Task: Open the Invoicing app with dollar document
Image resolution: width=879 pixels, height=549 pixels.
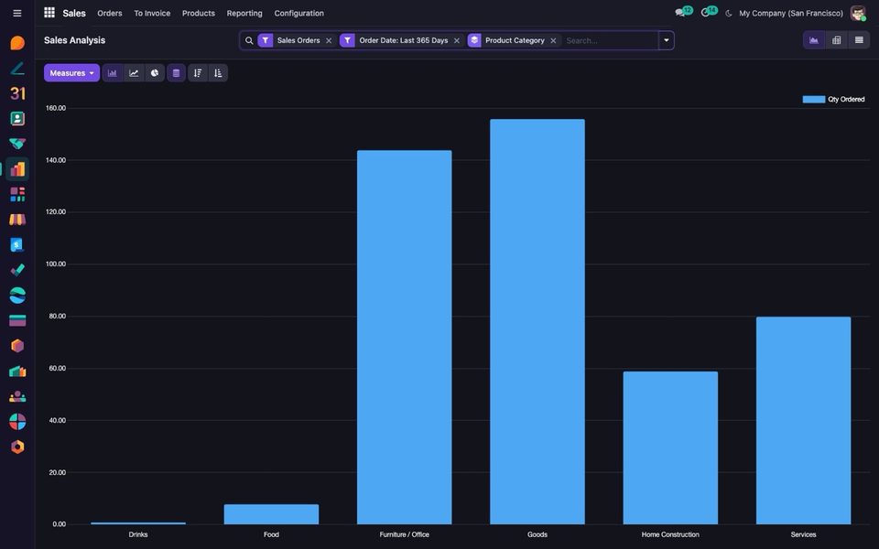Action: 17,244
